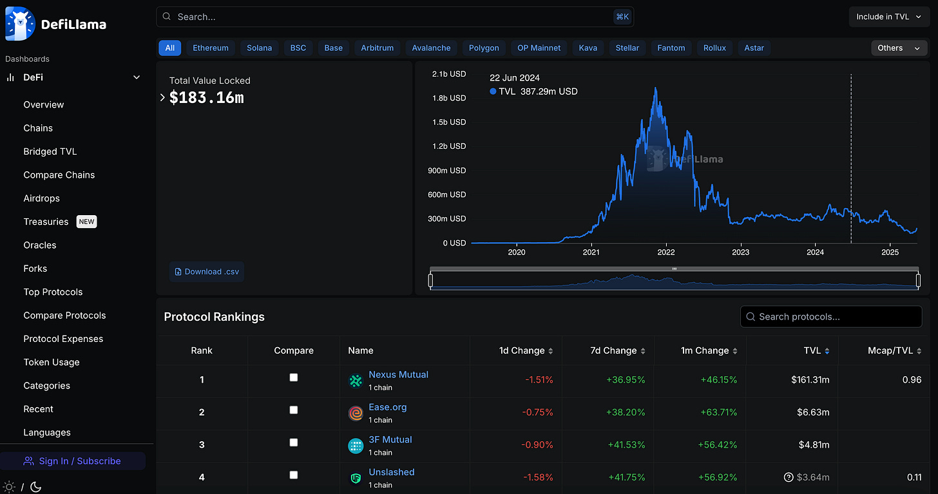
Task: Click the ⌘K shortcut badge
Action: point(622,17)
